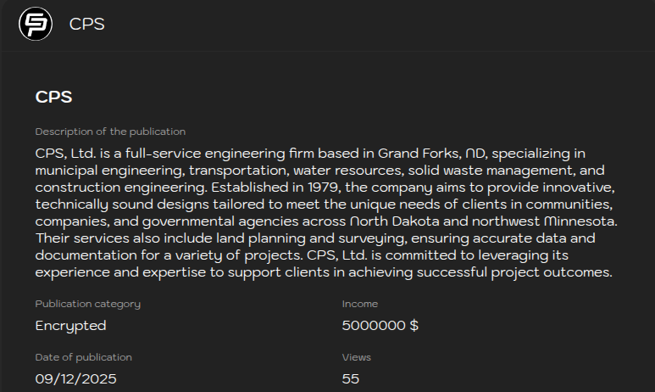
Task: Click "northwest Minnesota" in the description
Action: click(x=547, y=222)
